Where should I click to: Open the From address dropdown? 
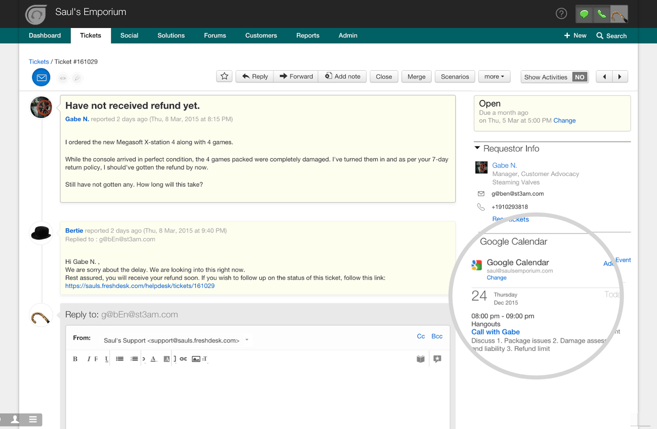pos(247,340)
